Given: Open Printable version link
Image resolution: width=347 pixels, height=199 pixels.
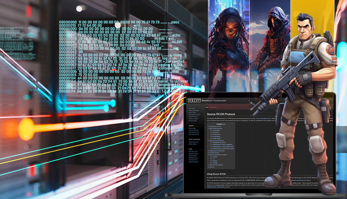Looking at the screenshot, I should [x=193, y=158].
